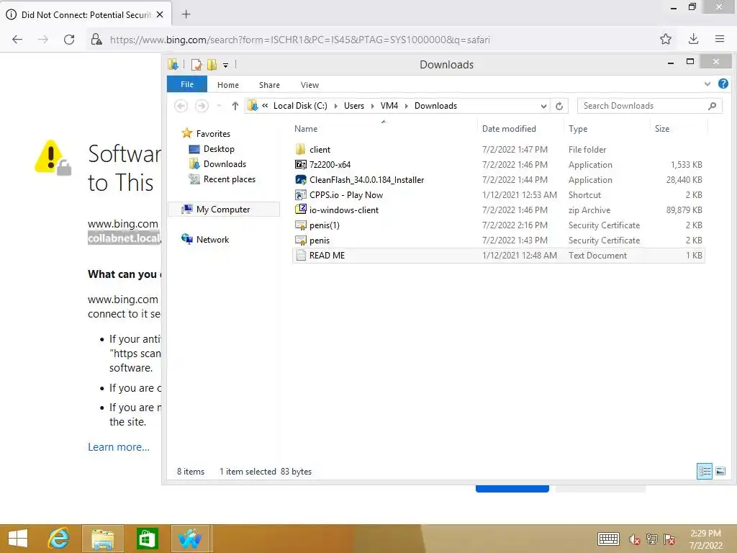Close the Did Not Connect browser tab

tap(160, 14)
